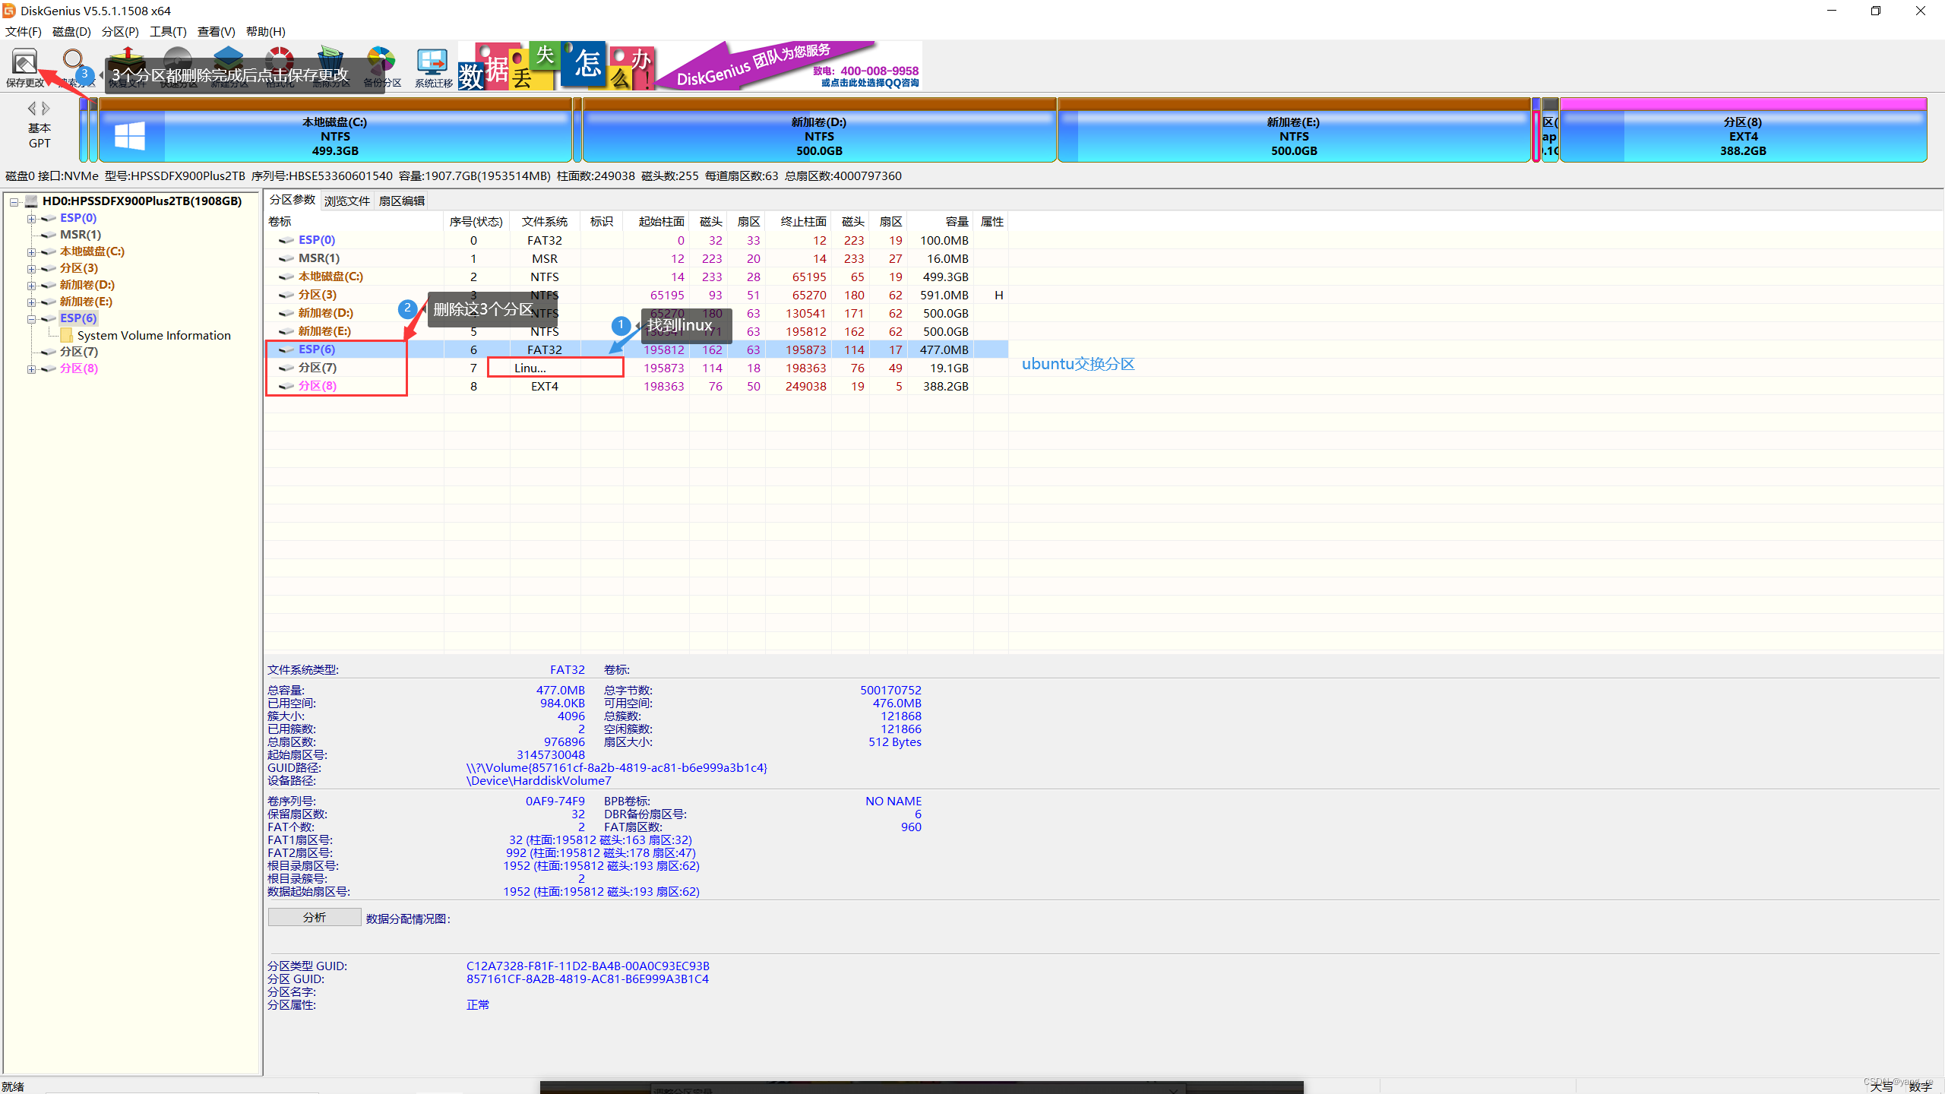Viewport: 1945px width, 1094px height.
Task: Click drive icon of 分区(8) table row
Action: coord(286,386)
